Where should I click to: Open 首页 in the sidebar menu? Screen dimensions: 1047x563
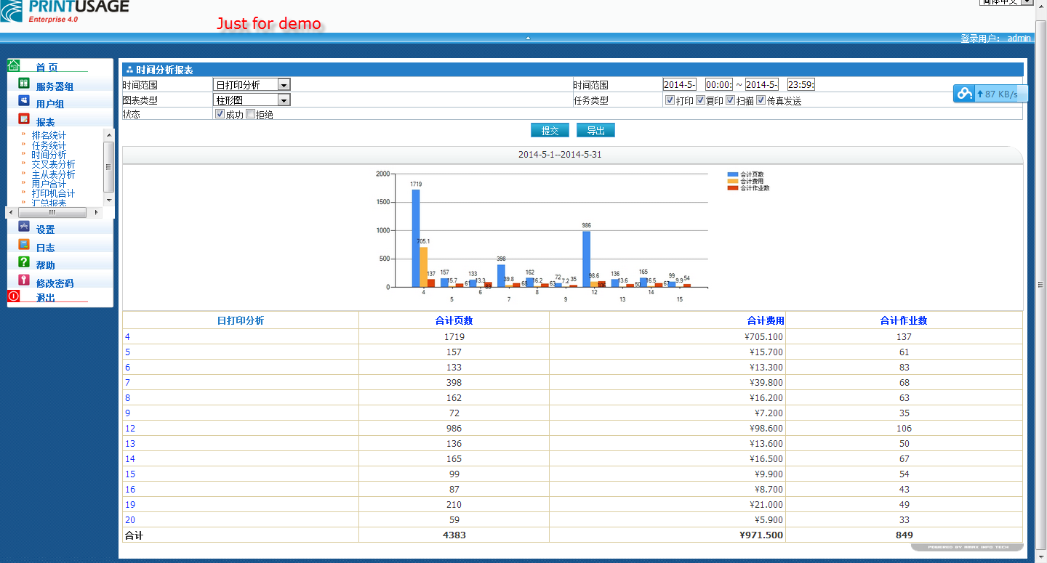(47, 67)
